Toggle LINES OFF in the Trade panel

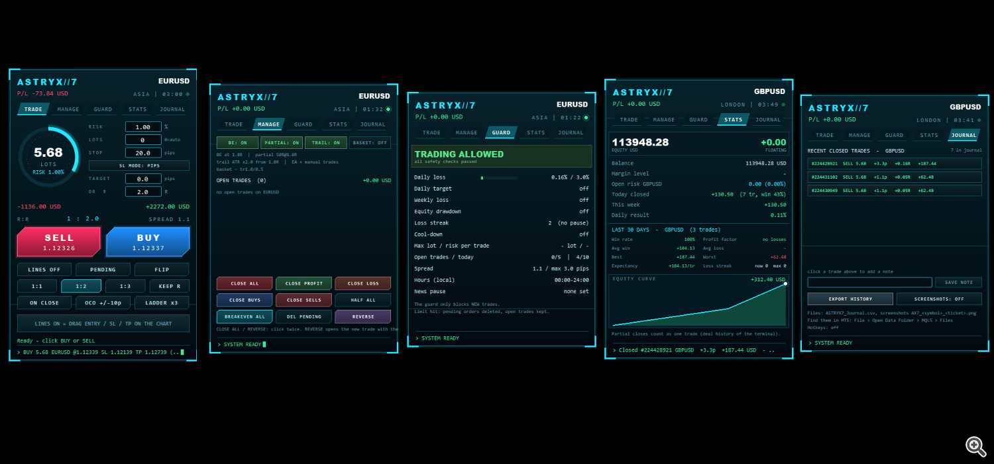click(x=44, y=269)
